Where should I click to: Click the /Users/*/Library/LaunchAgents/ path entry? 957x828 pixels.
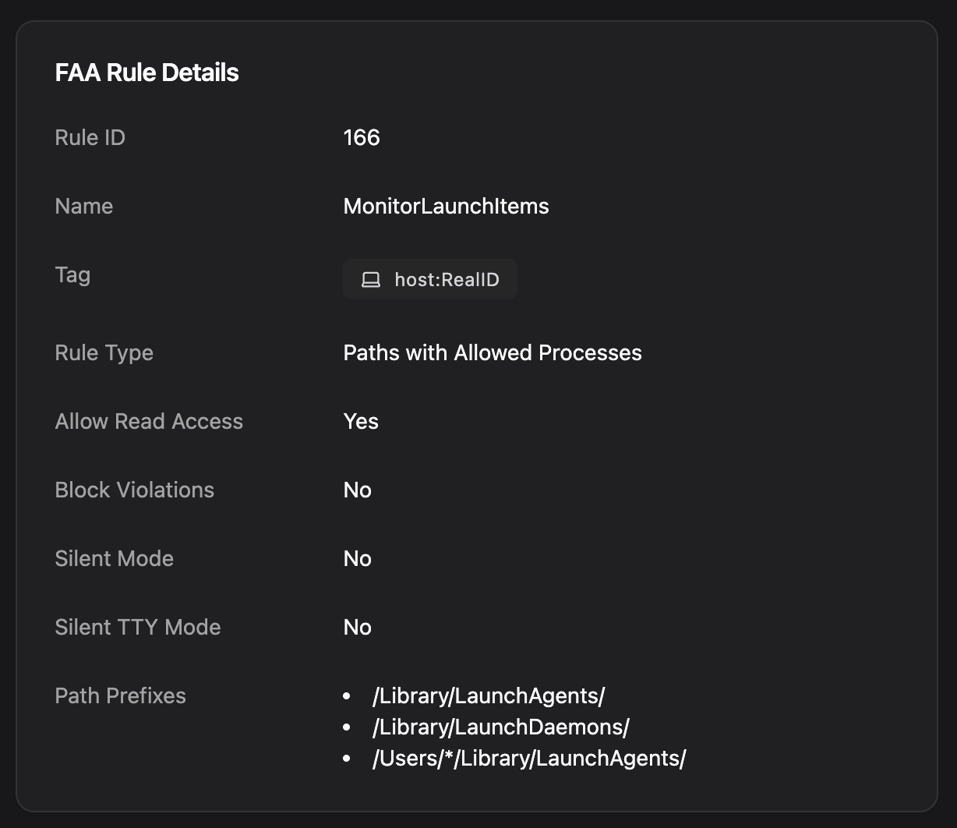tap(528, 759)
